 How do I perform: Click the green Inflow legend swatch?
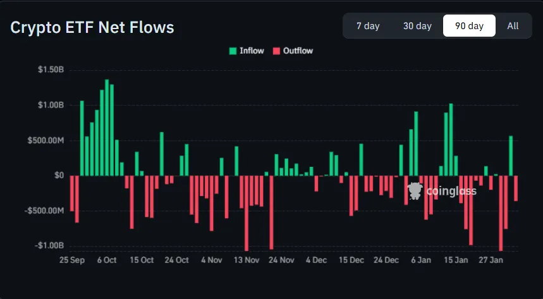(233, 51)
